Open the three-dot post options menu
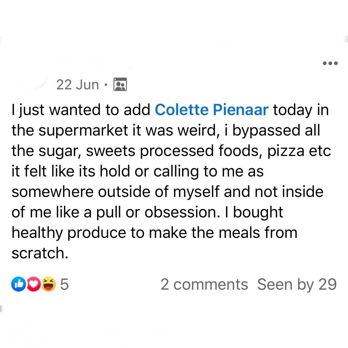The width and height of the screenshot is (348, 348). pos(330,63)
